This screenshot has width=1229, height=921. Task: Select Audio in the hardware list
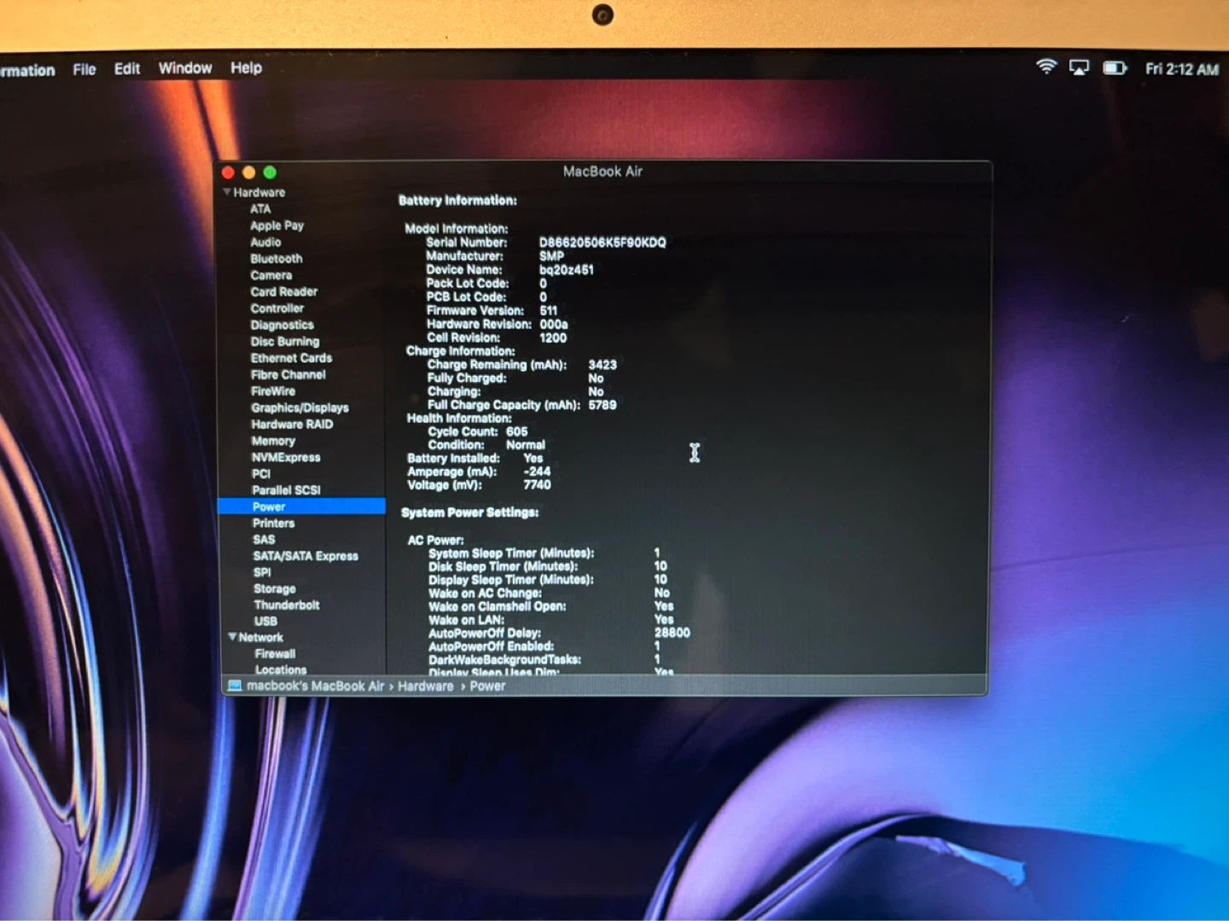click(x=265, y=242)
